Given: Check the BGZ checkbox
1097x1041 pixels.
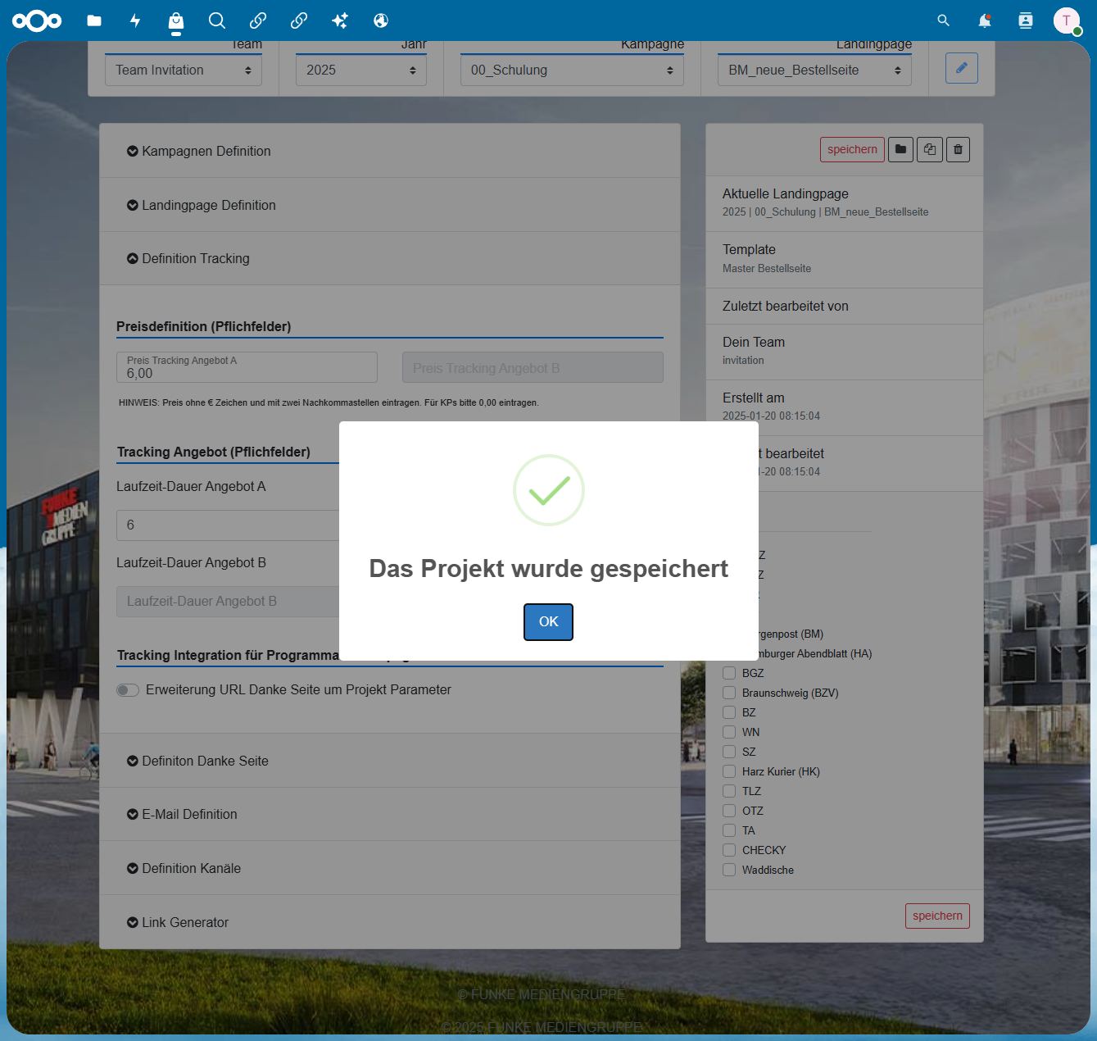Looking at the screenshot, I should (x=729, y=673).
